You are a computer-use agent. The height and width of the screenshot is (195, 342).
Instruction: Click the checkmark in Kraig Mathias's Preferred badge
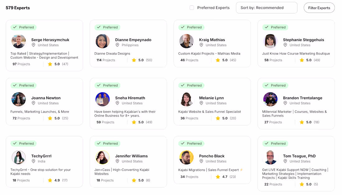(x=183, y=27)
